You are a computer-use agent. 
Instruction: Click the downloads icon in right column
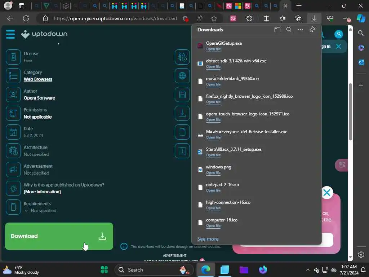tap(182, 113)
